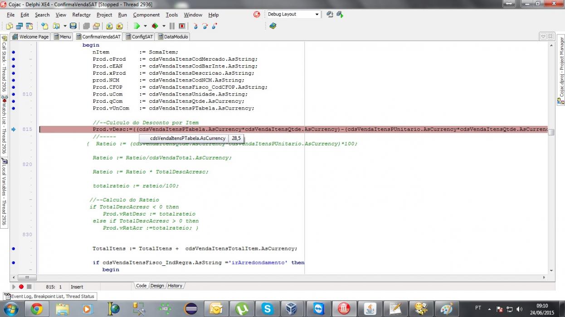
Task: Close the current editor page
Action: 550,36
